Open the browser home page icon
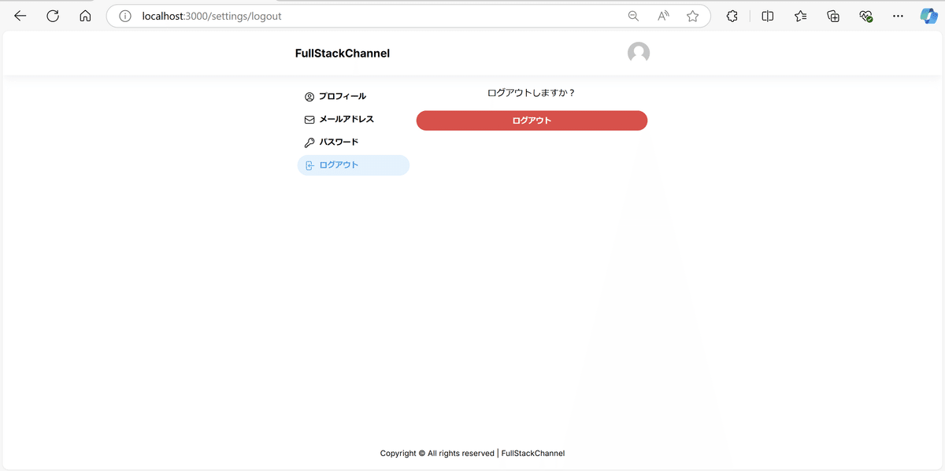945x471 pixels. point(85,16)
